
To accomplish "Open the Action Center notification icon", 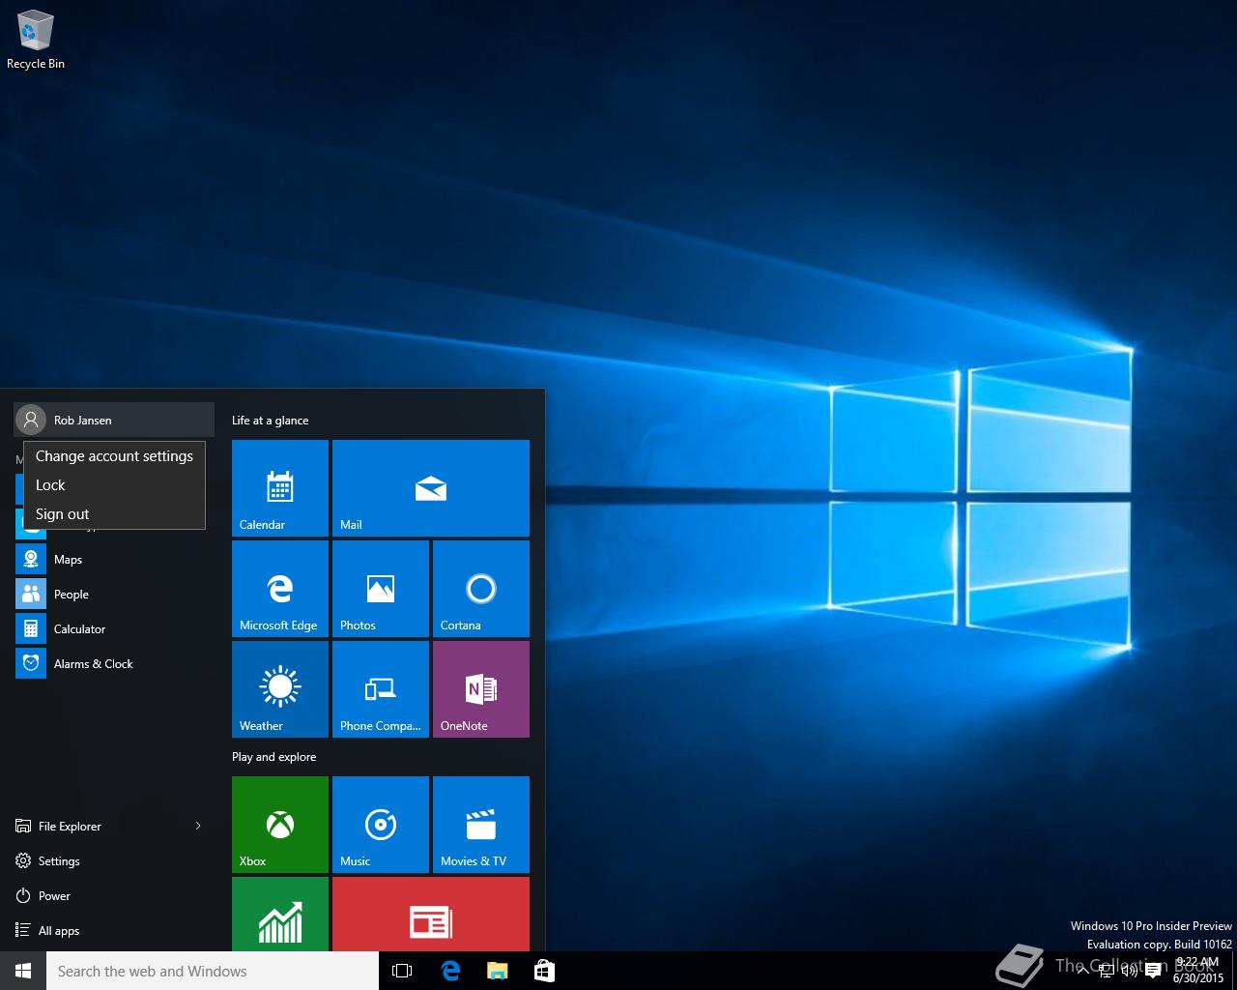I will pyautogui.click(x=1153, y=971).
